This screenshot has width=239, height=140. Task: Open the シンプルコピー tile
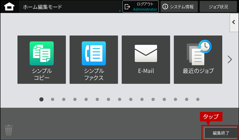(x=42, y=60)
